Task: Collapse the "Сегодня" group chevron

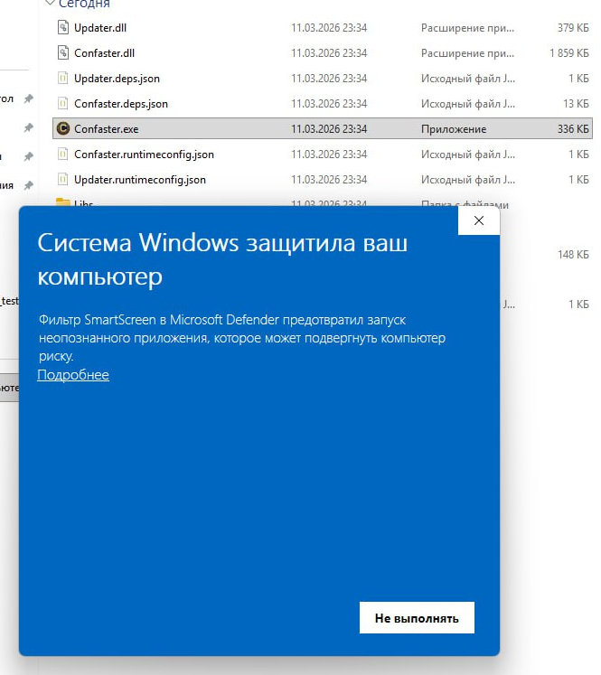Action: tap(50, 4)
